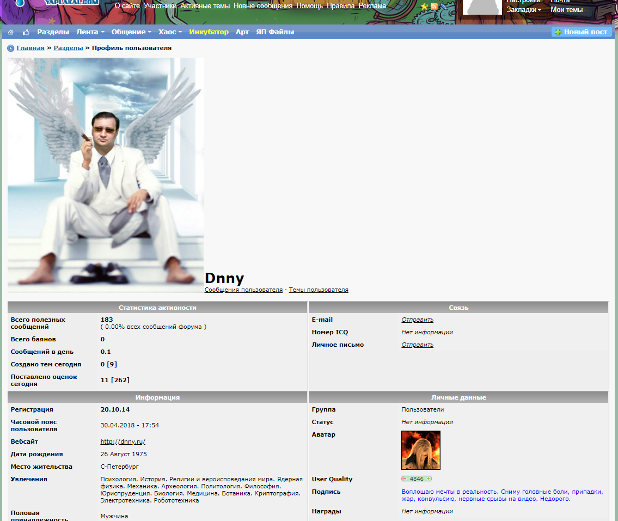Click the Разделы breadcrumb link
This screenshot has height=521, width=618.
(68, 48)
